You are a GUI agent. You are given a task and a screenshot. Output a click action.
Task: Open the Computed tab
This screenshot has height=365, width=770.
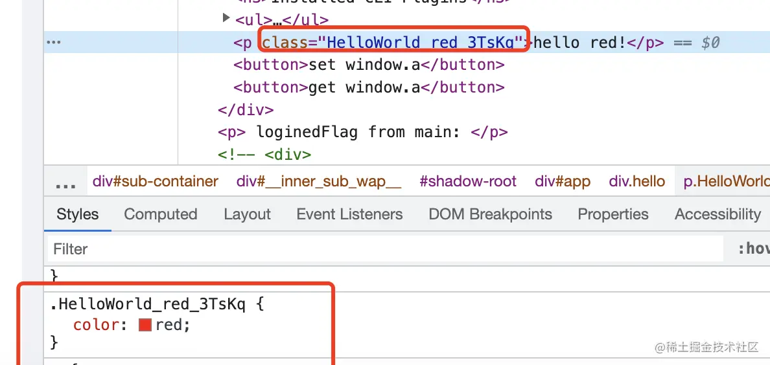[x=161, y=214]
